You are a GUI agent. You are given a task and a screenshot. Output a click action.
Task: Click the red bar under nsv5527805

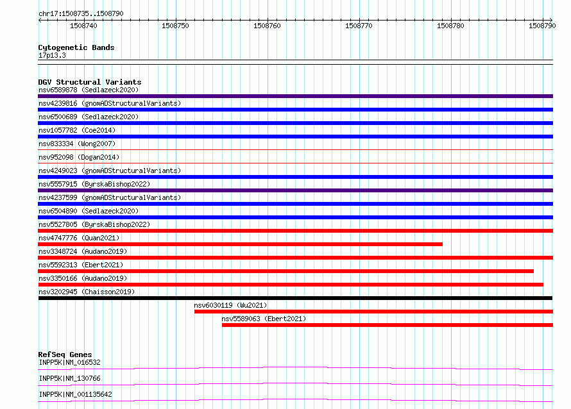coord(295,231)
